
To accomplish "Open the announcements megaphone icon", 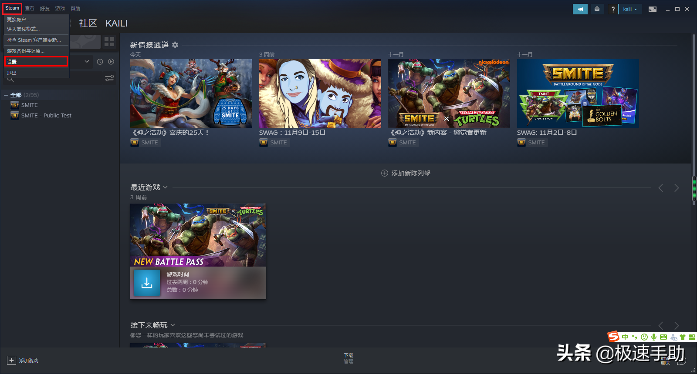I will 580,9.
